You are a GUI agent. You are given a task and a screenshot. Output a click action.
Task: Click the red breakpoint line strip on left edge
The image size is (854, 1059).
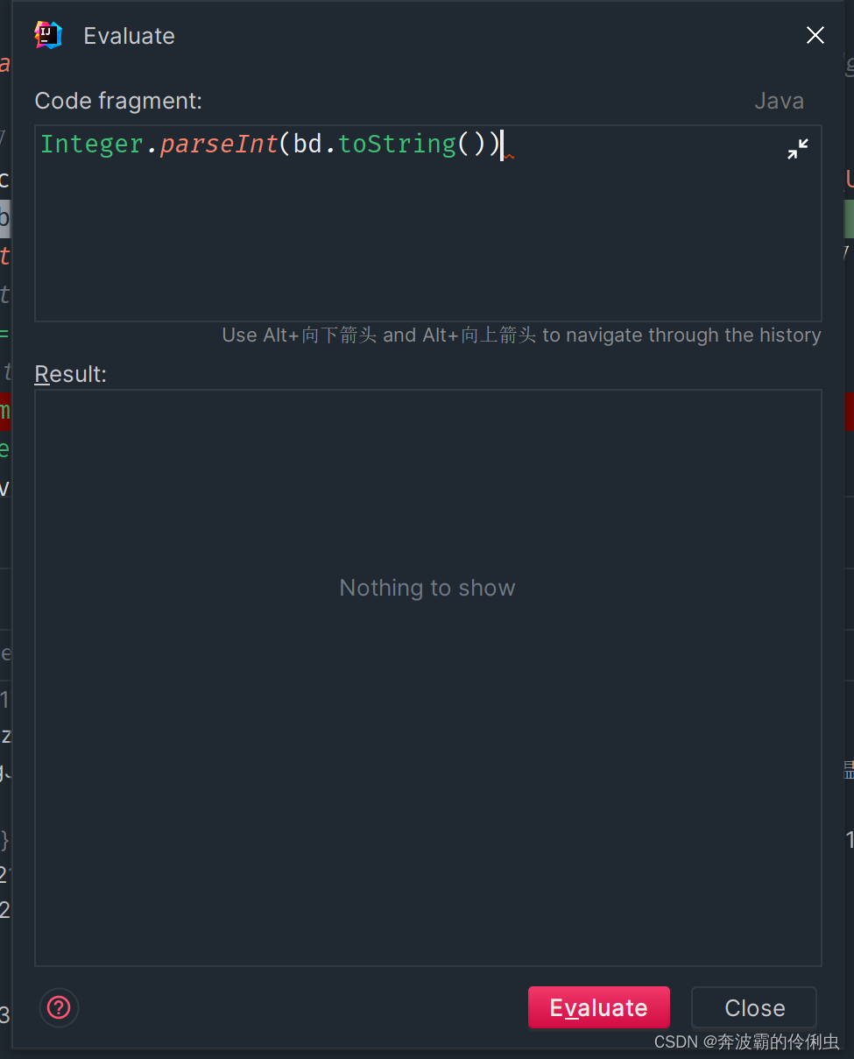(5, 411)
